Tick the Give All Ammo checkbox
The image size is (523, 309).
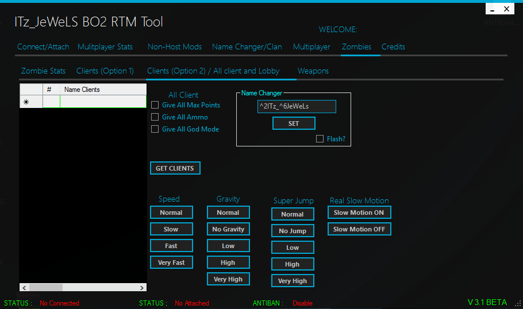coord(155,117)
